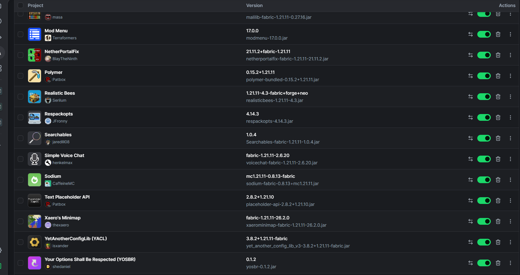Open the Polymer pickaxe mod icon

click(x=35, y=76)
